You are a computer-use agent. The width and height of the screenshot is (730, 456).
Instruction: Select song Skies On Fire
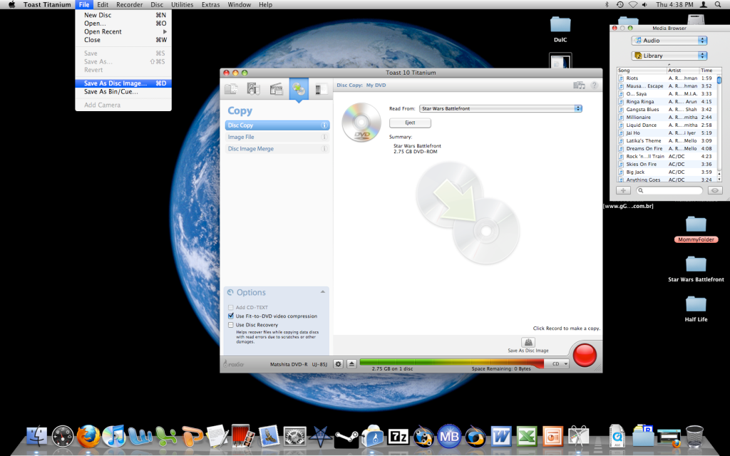click(x=667, y=165)
